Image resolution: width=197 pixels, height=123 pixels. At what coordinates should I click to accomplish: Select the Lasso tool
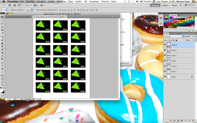[x=2, y=24]
